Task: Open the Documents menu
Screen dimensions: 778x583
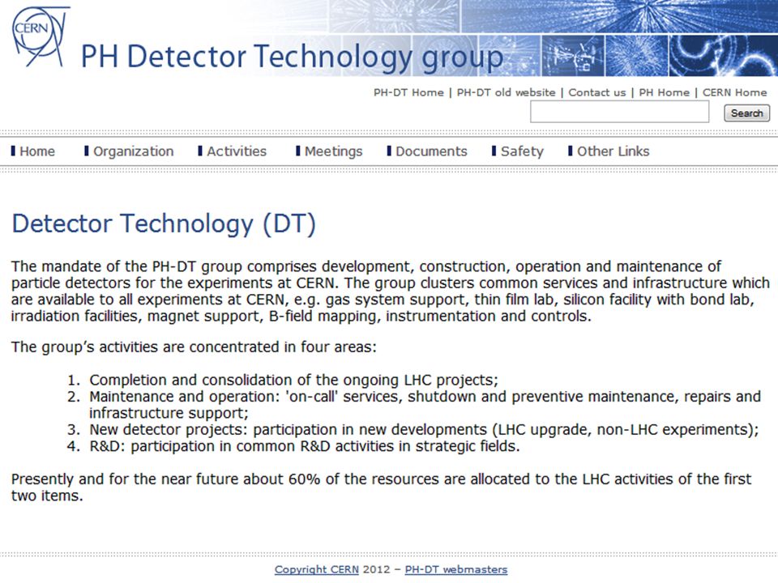Action: pyautogui.click(x=427, y=151)
